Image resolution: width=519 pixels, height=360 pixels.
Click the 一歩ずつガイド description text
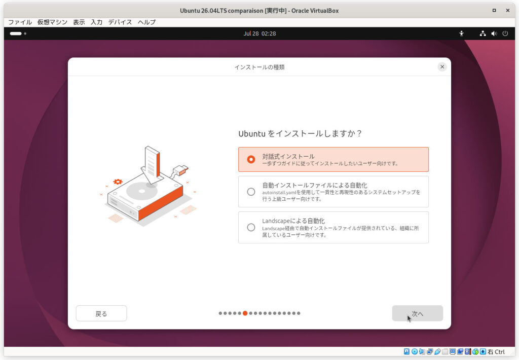330,164
